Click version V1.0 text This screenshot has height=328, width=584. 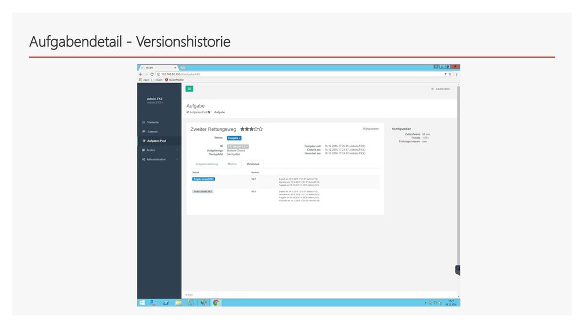(x=254, y=191)
